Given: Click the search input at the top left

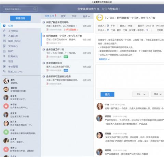Looking at the screenshot, I should 20,9.
